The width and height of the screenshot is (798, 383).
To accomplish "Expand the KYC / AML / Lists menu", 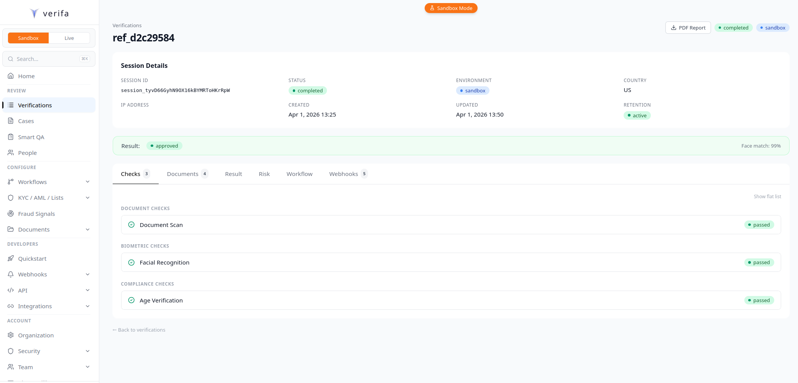I will pos(88,197).
